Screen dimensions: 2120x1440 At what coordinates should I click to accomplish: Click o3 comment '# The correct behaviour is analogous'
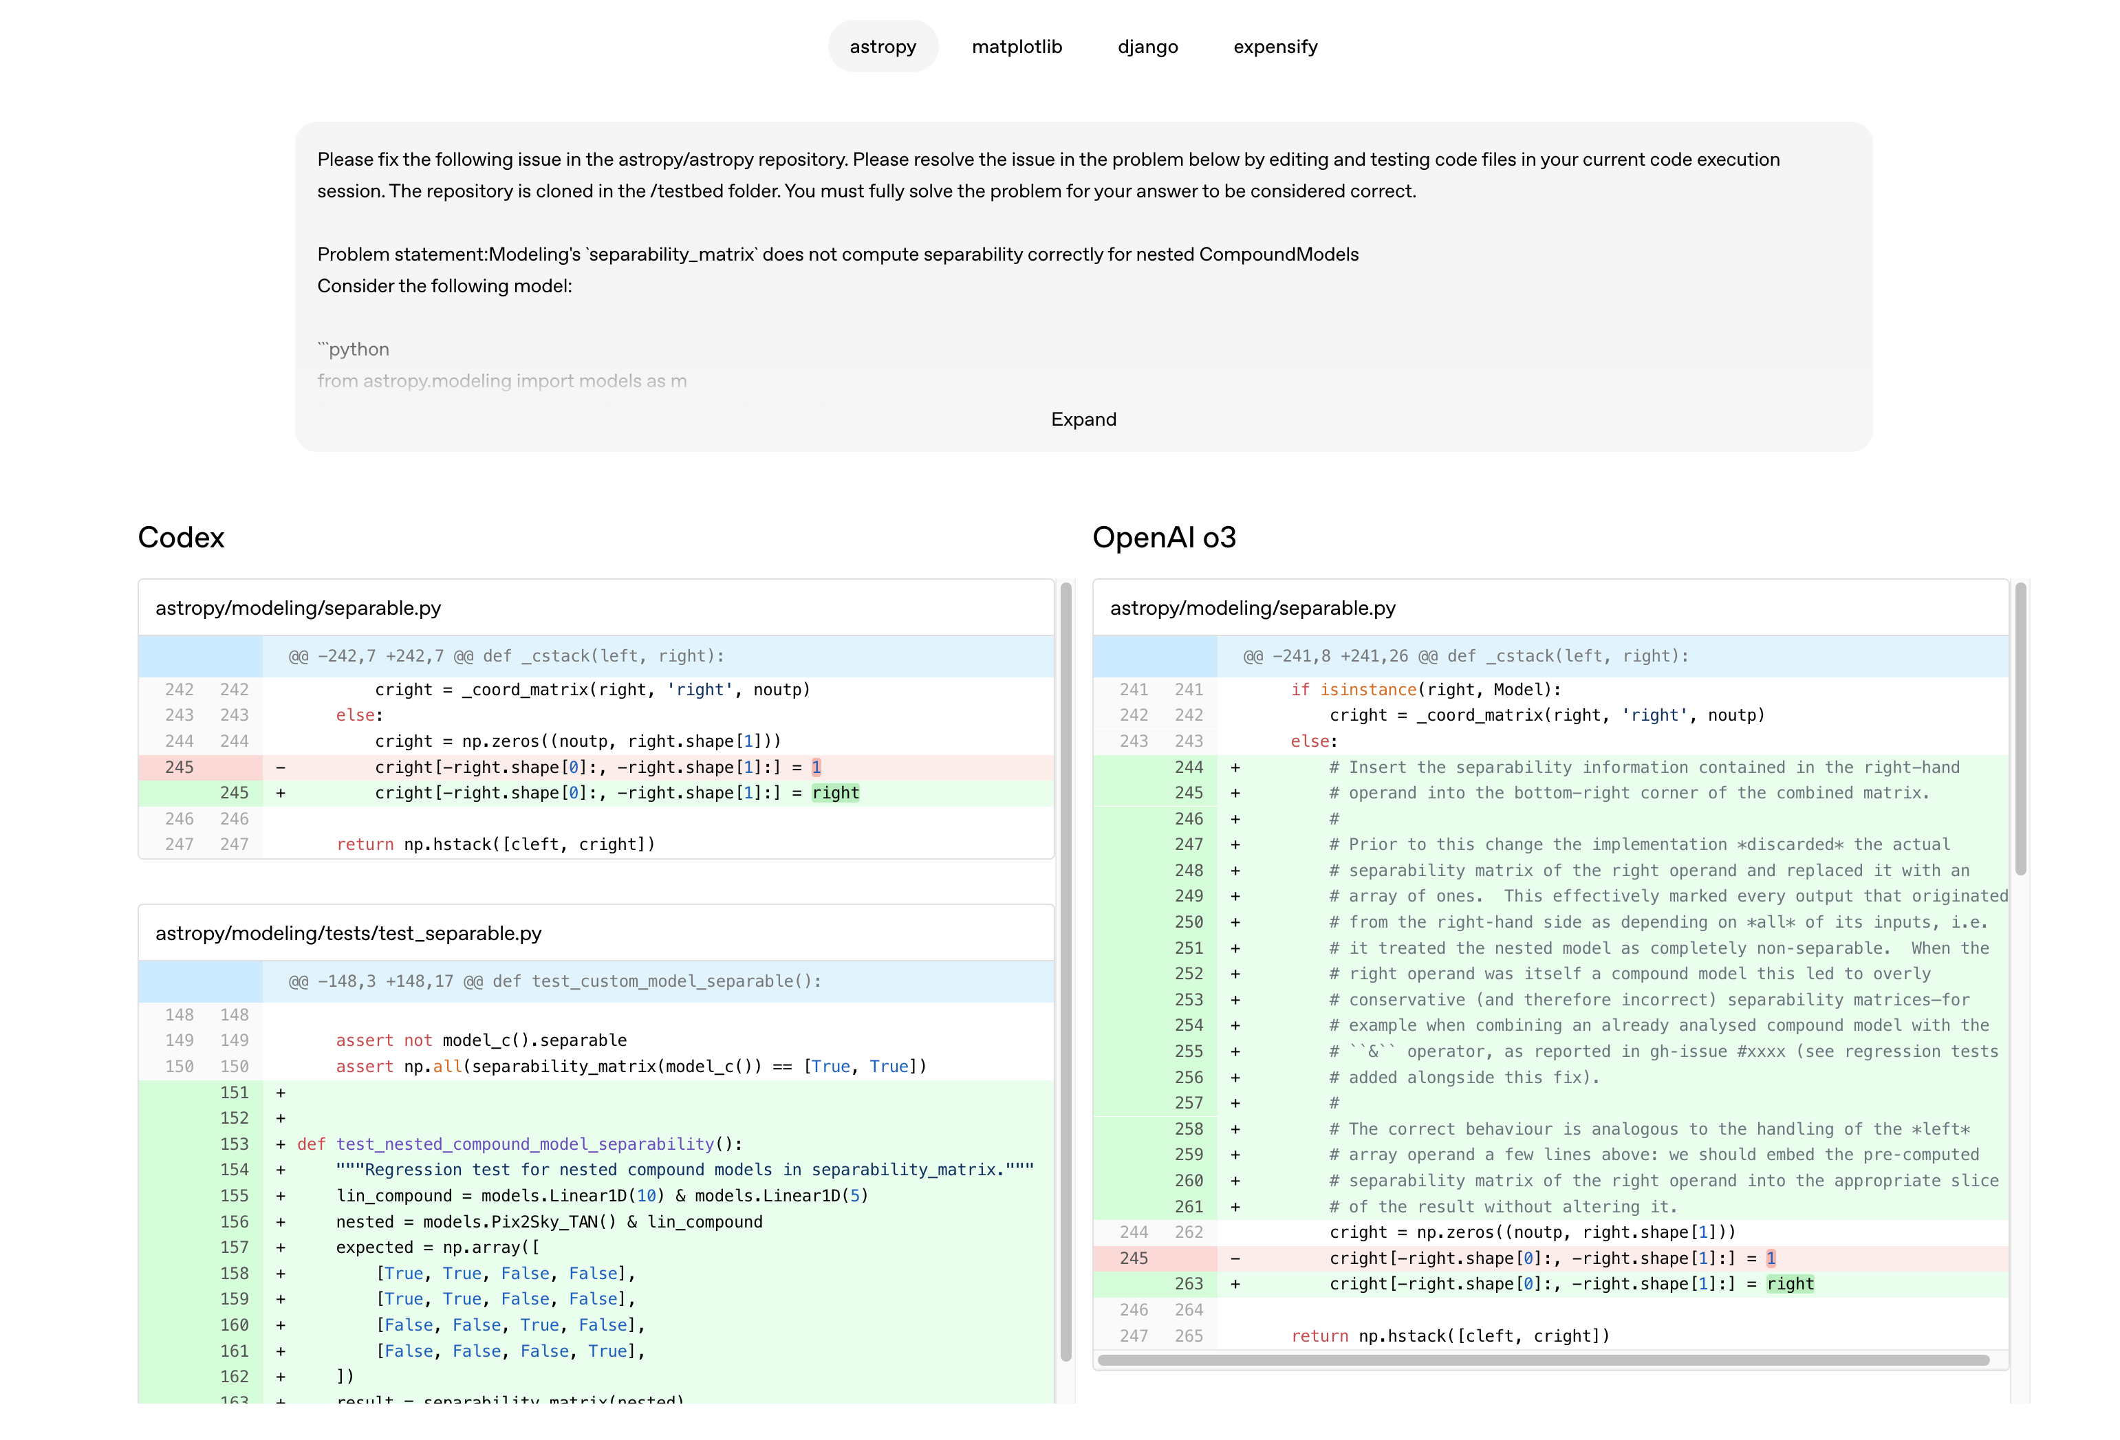(x=1550, y=1129)
